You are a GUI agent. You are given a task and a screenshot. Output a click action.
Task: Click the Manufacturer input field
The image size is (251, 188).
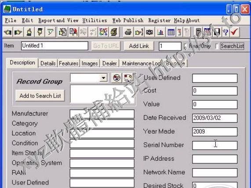(102, 114)
